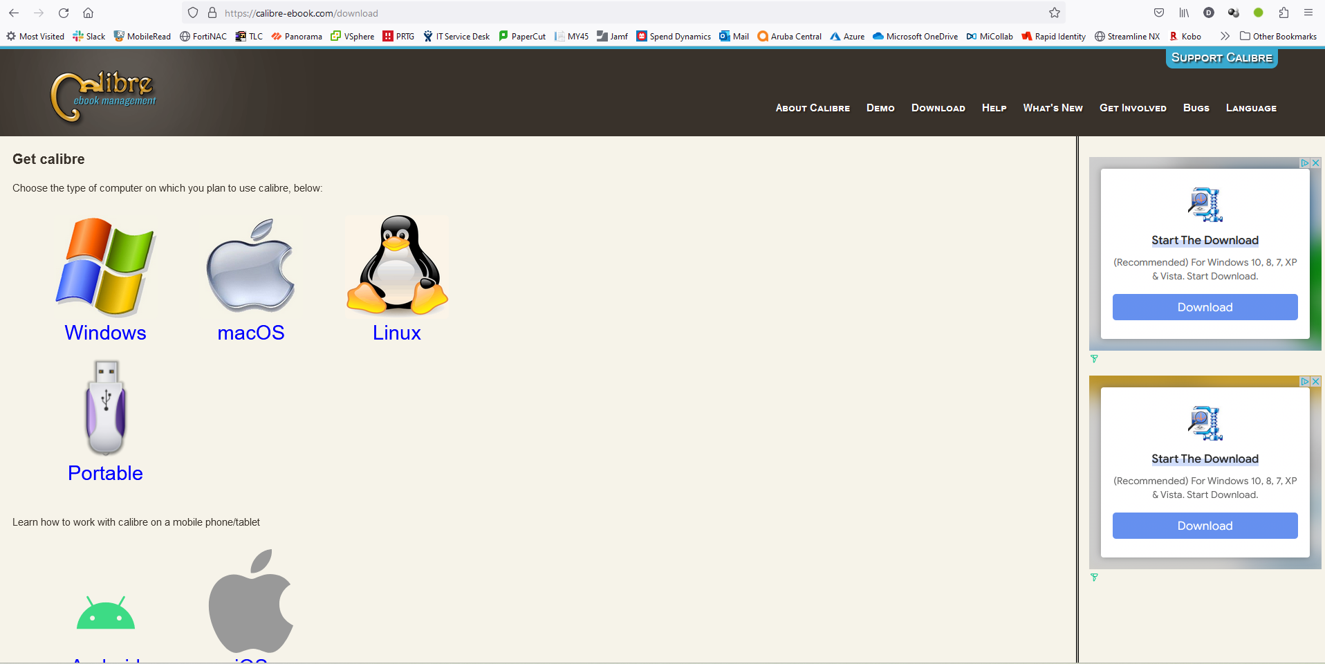Save page to Pocket

point(1159,13)
